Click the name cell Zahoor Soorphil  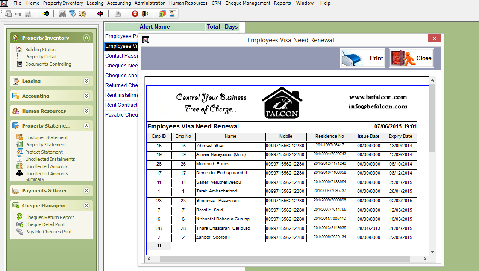(230, 237)
